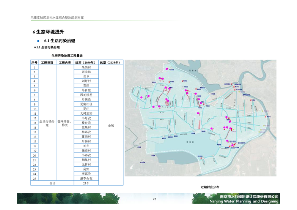Image resolution: width=297 pixels, height=210 pixels.
Task: Click the '工程类别' column header
Action: point(47,63)
